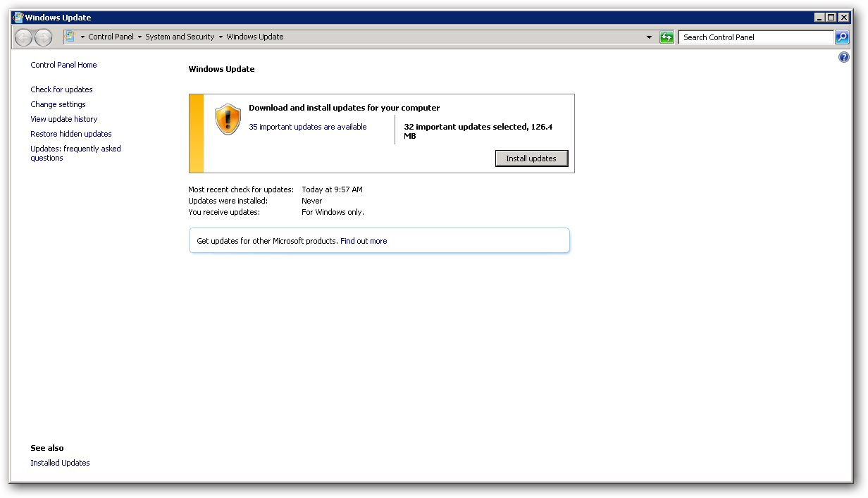Open 35 important updates are available link
Viewport: 868px width, 498px height.
[308, 127]
